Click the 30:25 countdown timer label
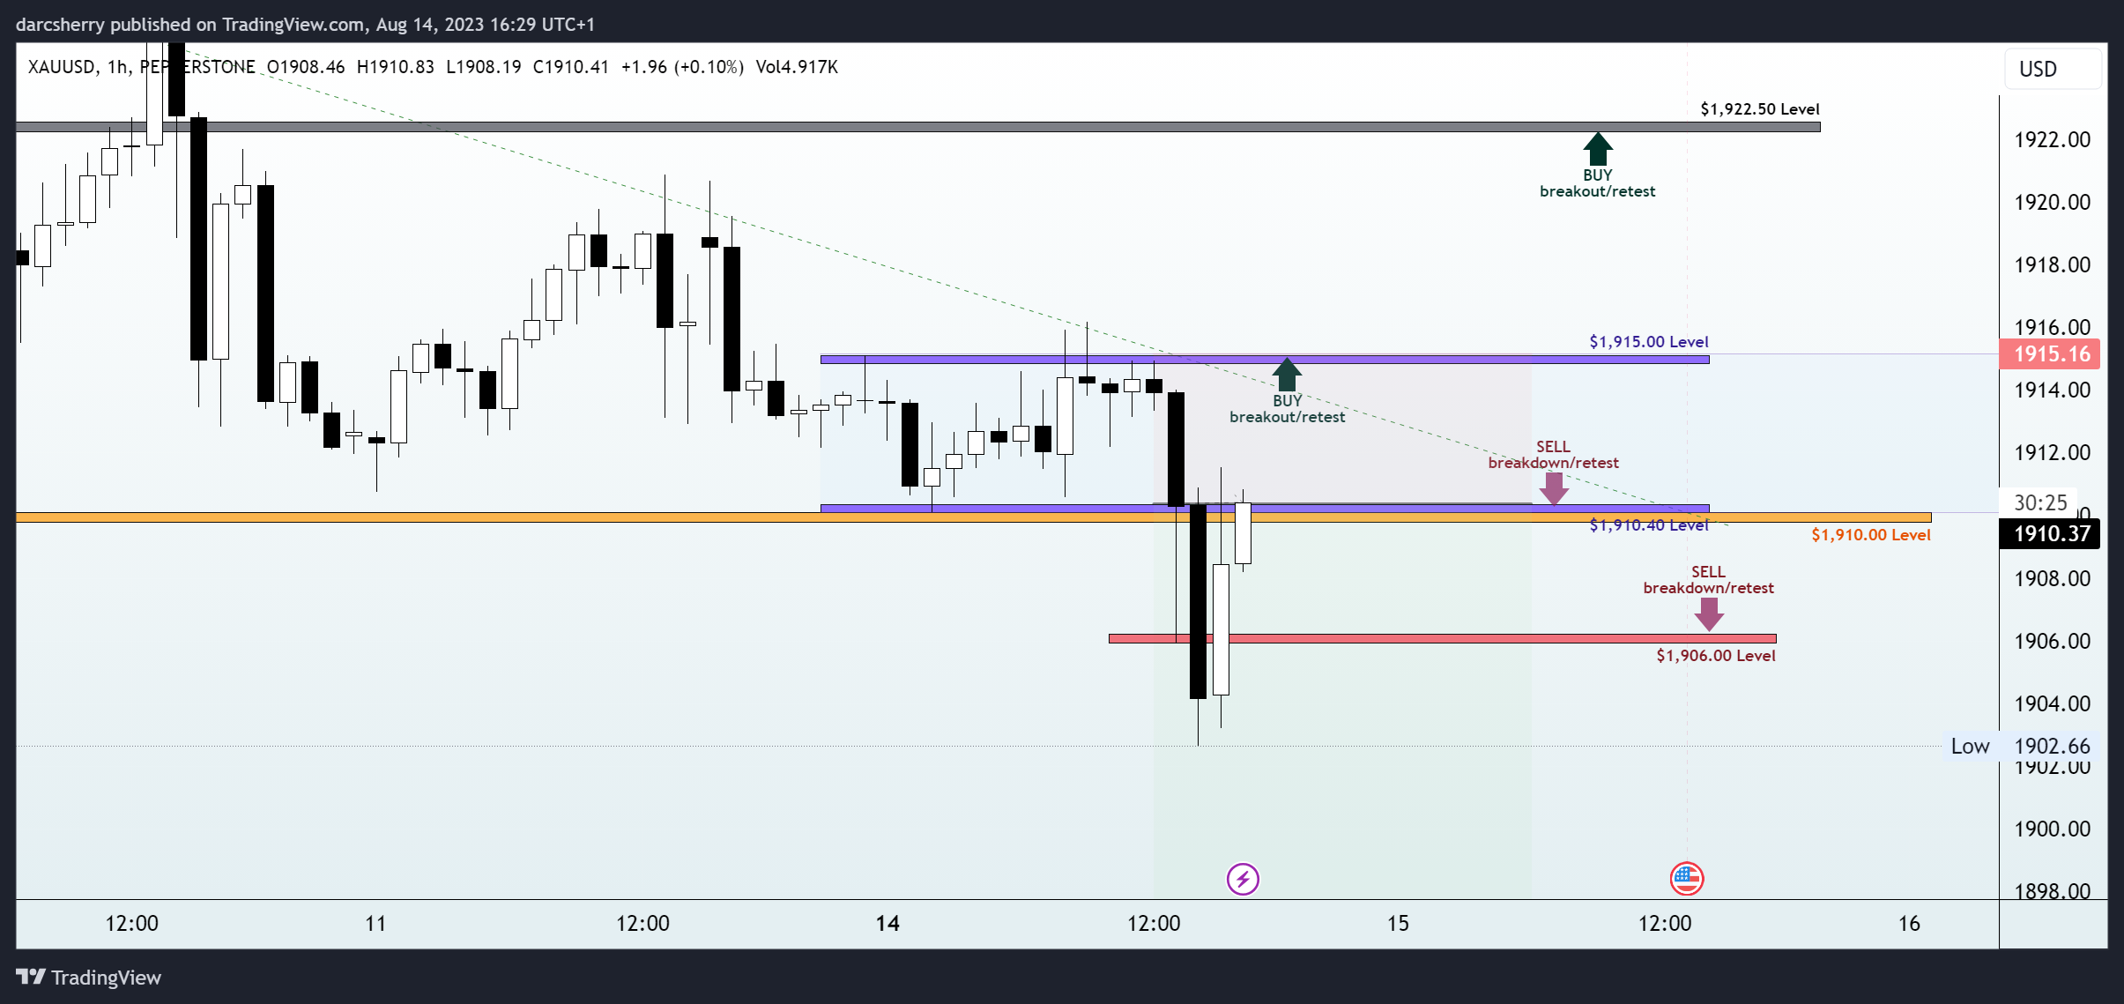This screenshot has height=1004, width=2124. (x=2039, y=502)
